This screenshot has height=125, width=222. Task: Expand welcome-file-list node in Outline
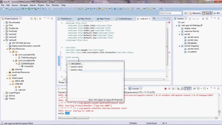click(179, 31)
